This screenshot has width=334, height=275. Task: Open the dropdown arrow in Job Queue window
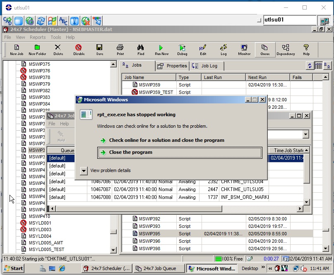point(306,134)
